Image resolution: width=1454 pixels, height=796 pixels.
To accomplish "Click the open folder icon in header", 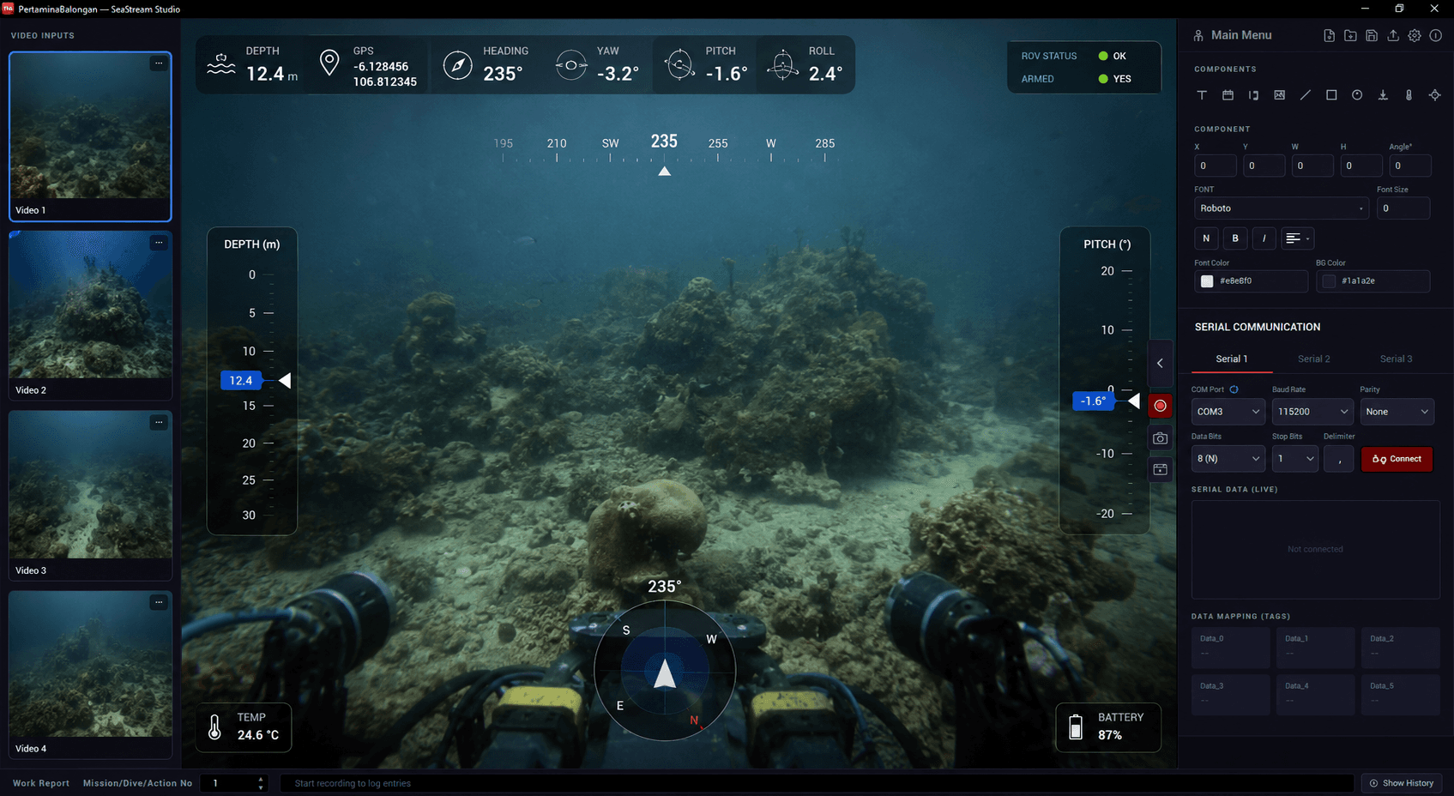I will click(1350, 35).
